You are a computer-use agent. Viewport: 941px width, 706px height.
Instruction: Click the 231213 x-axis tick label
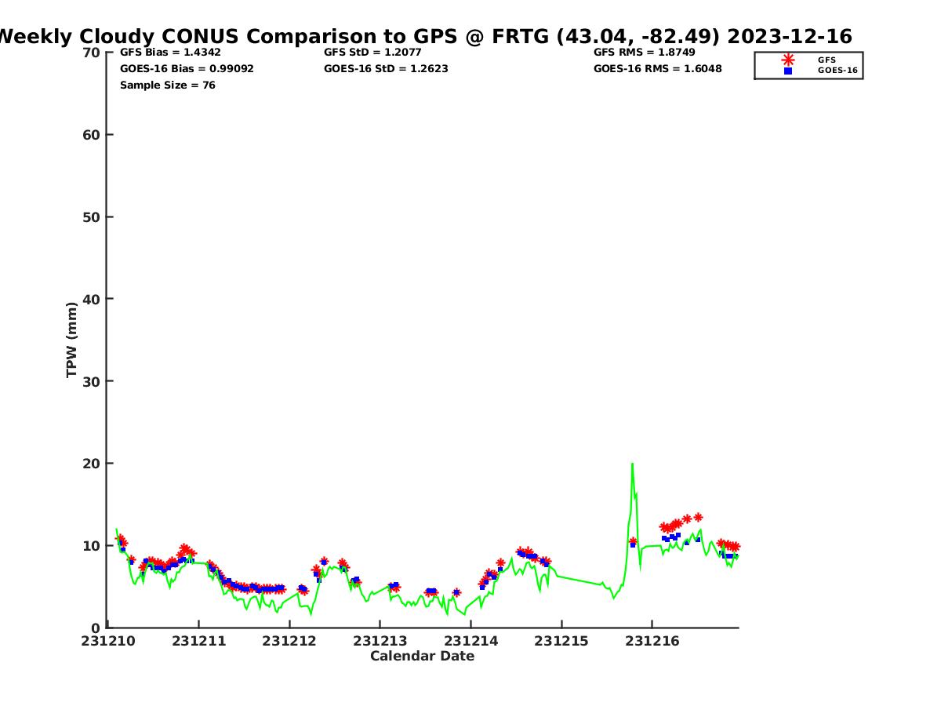click(380, 642)
